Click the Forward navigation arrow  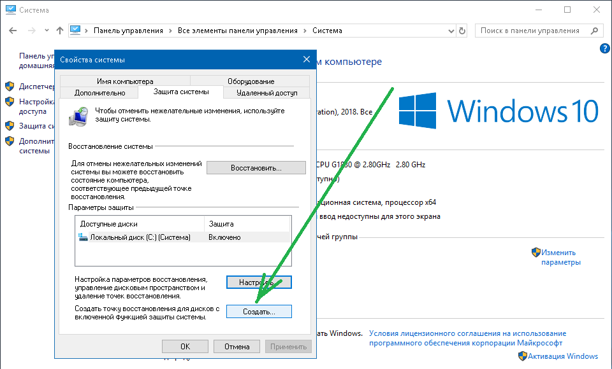click(32, 31)
